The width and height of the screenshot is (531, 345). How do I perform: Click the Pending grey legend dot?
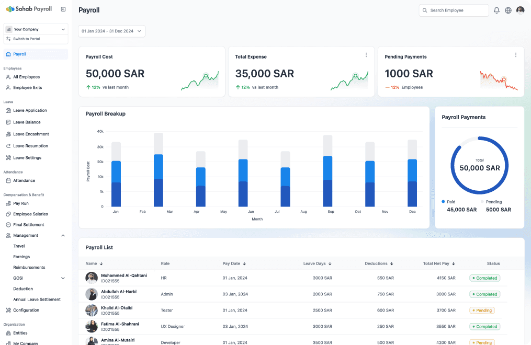point(482,202)
